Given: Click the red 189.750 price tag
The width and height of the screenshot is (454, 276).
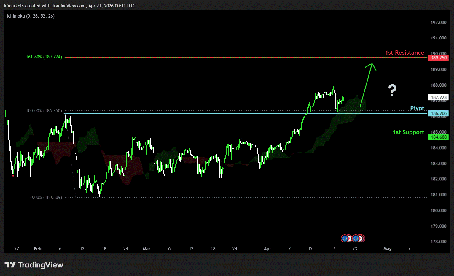Looking at the screenshot, I should pyautogui.click(x=438, y=58).
